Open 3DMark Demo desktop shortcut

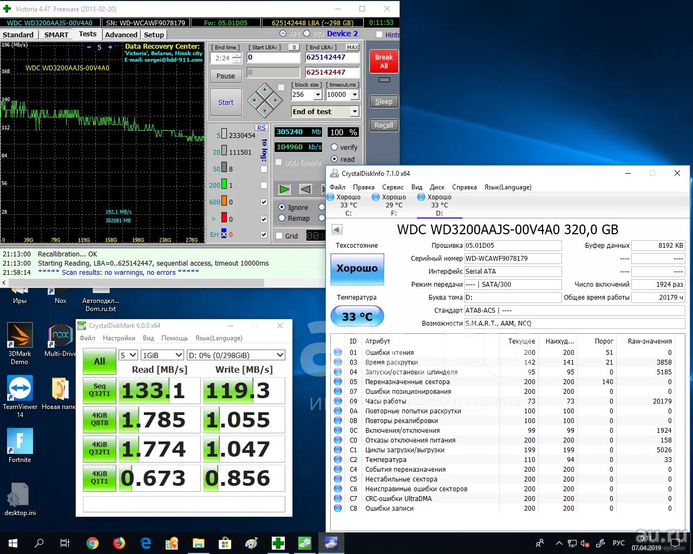[x=20, y=344]
